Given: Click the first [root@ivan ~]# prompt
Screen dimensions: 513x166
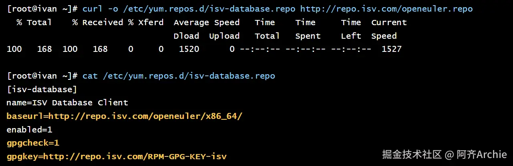Looking at the screenshot, I should [x=42, y=9].
